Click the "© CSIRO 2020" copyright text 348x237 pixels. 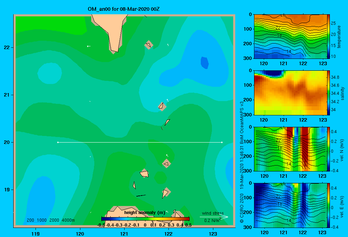click(242, 208)
